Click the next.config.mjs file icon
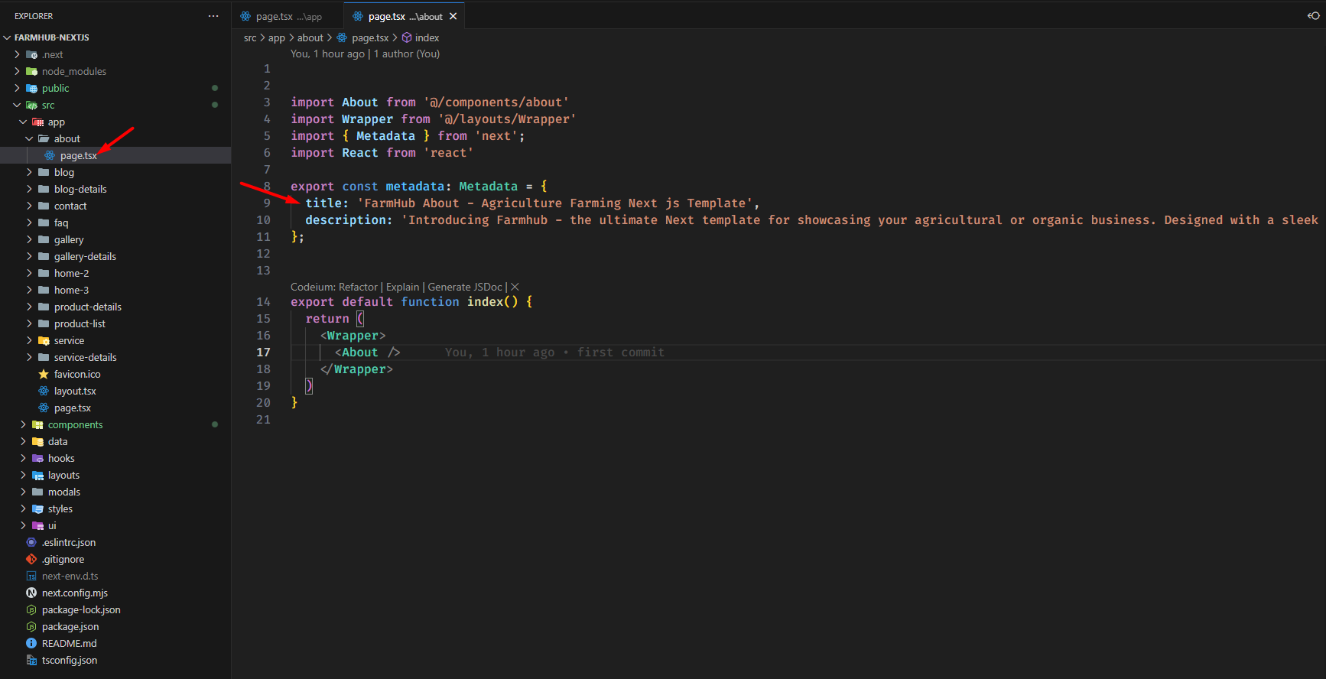Image resolution: width=1326 pixels, height=679 pixels. click(31, 593)
